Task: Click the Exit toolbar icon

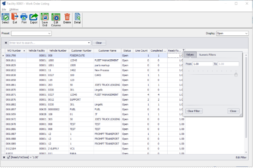Action: (x=15, y=19)
